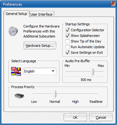Click the Normal priority label
This screenshot has height=125, width=117.
[55, 102]
